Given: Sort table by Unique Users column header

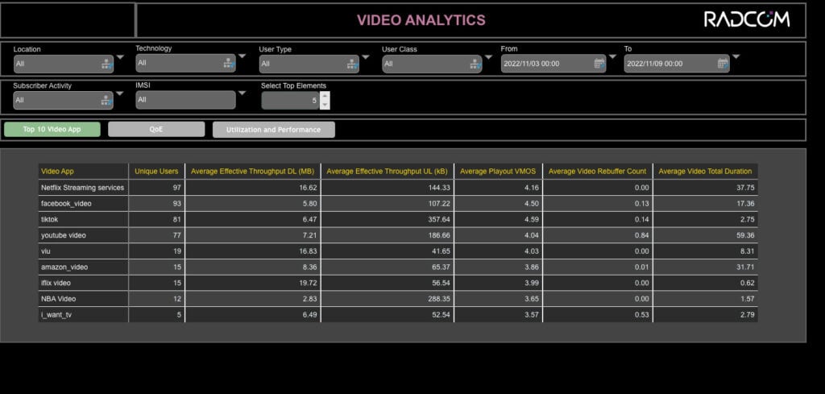Looking at the screenshot, I should coord(156,172).
